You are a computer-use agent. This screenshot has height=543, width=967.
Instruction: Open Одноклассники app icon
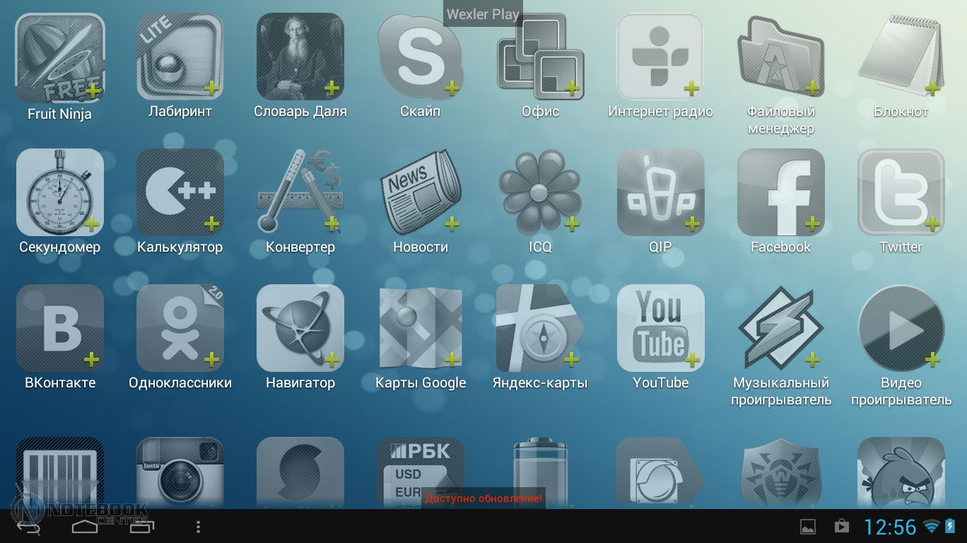coord(180,328)
